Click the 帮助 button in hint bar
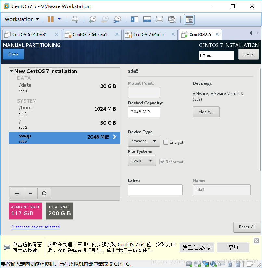 coord(233,247)
